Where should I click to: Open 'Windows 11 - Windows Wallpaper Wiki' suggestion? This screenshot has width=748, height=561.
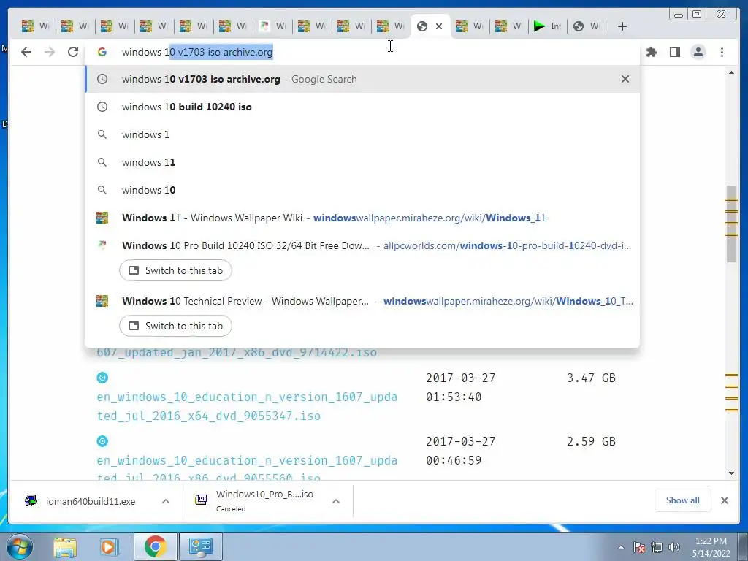362,218
